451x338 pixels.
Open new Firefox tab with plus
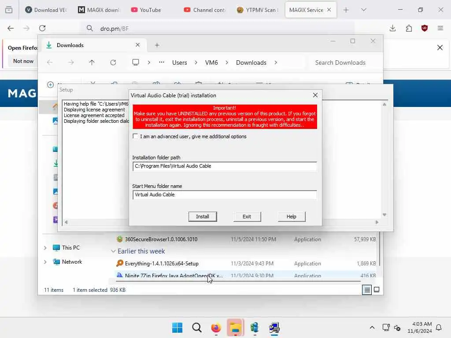coord(346,10)
